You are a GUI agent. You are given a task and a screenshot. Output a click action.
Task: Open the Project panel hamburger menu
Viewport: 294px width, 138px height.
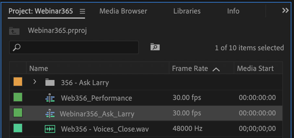[x=82, y=11]
